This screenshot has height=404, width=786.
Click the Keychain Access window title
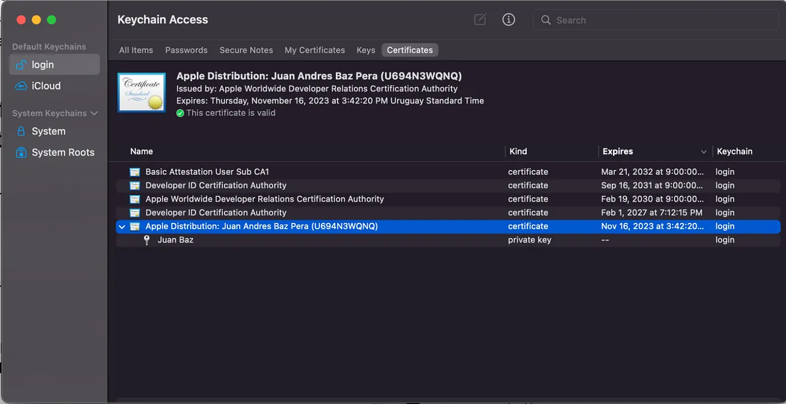click(163, 20)
